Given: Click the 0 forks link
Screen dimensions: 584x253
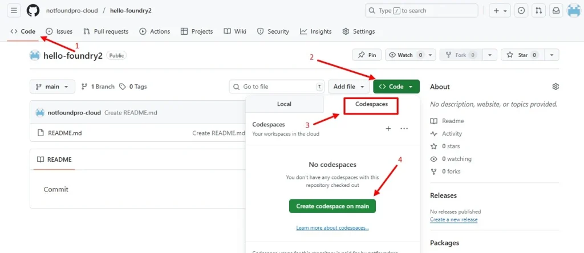Looking at the screenshot, I should pos(446,172).
